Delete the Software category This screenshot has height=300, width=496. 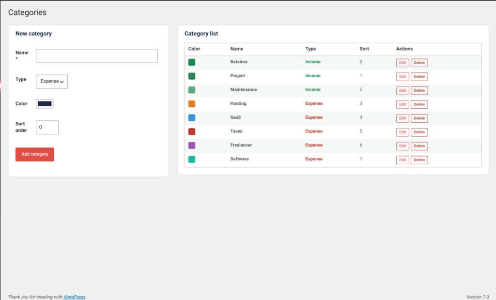click(419, 160)
